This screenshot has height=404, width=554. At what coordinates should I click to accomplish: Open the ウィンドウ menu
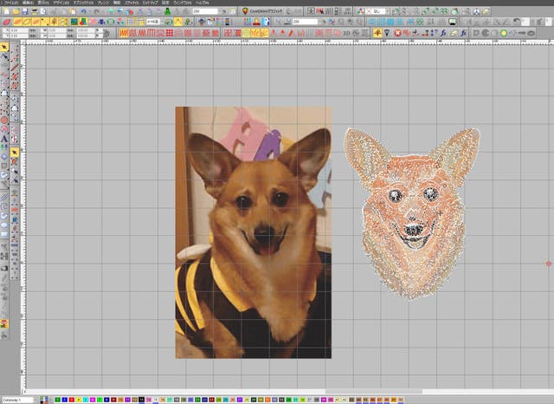(183, 3)
